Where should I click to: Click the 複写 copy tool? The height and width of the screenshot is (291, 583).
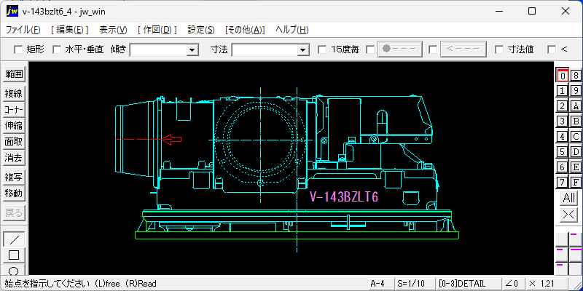(14, 178)
